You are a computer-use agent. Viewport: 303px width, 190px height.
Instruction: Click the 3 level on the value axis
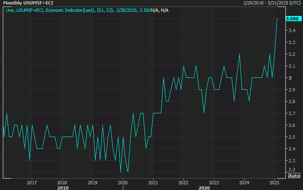[290, 77]
